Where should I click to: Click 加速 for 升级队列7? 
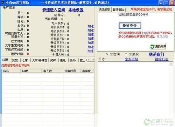(x=91, y=51)
